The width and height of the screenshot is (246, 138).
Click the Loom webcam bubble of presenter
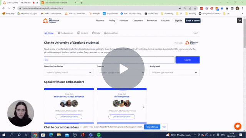[20, 113]
